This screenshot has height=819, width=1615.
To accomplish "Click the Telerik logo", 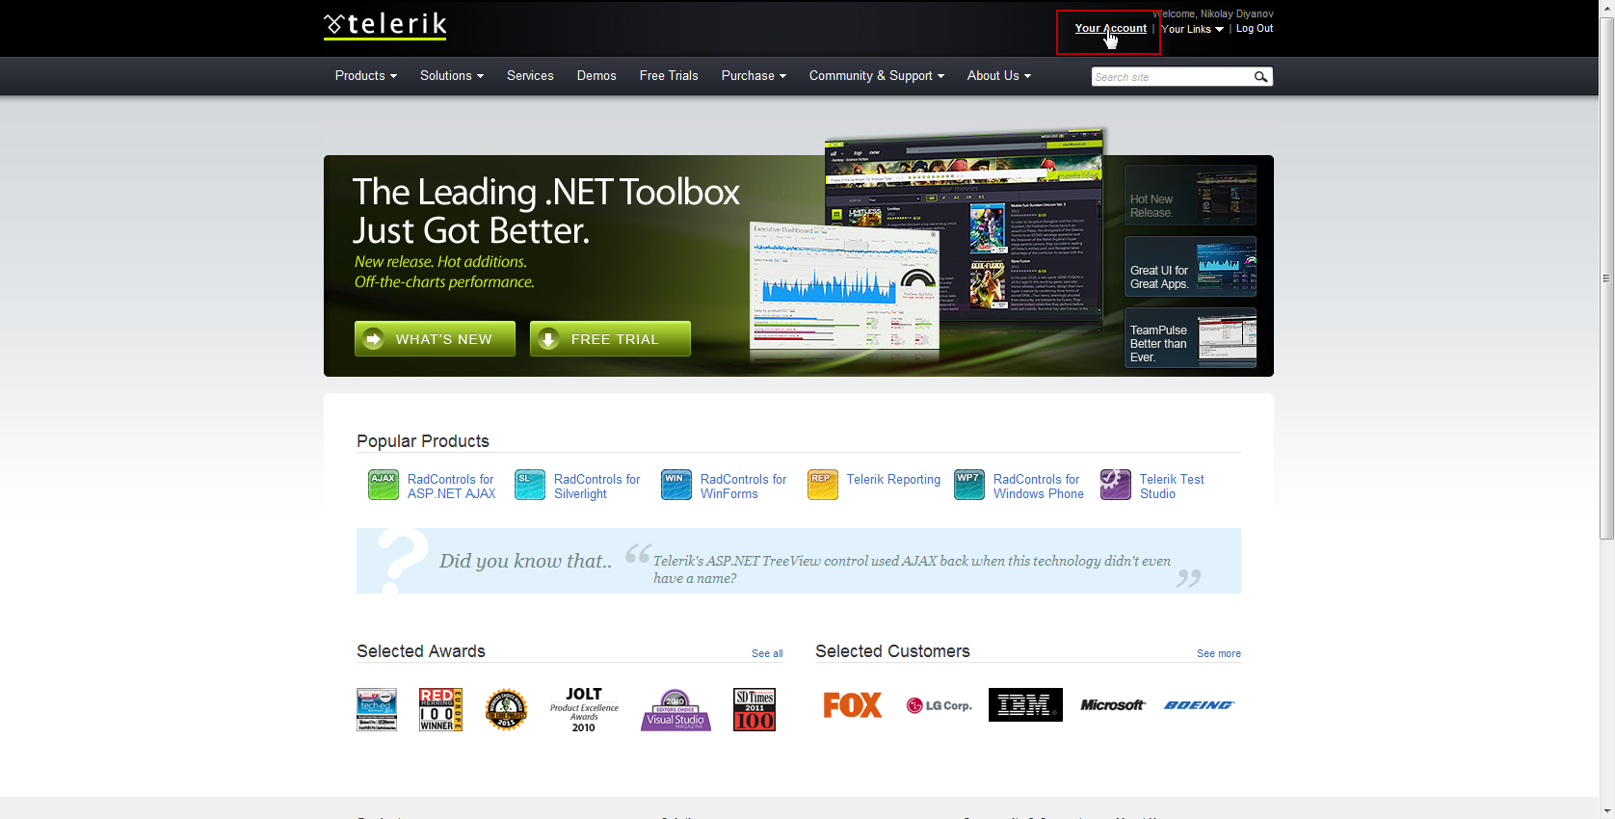I will tap(385, 25).
